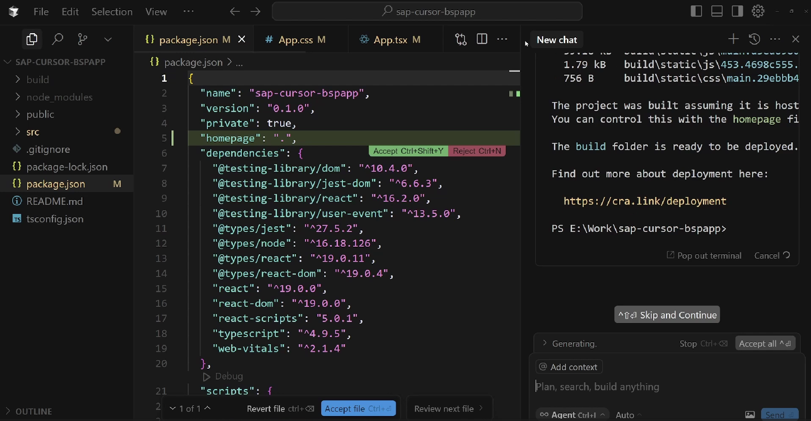Go to previous change down chevron

173,408
